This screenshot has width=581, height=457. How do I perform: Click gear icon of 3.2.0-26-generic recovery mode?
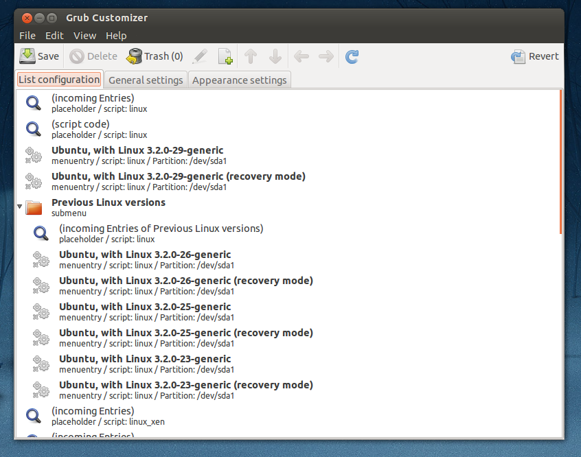41,285
